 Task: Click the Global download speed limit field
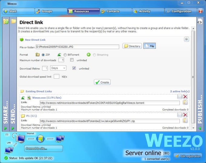click(x=56, y=76)
